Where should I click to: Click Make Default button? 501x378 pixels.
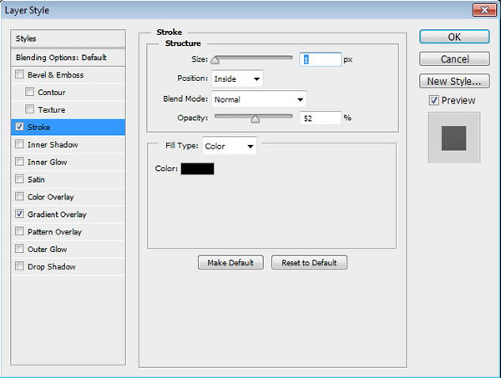230,263
